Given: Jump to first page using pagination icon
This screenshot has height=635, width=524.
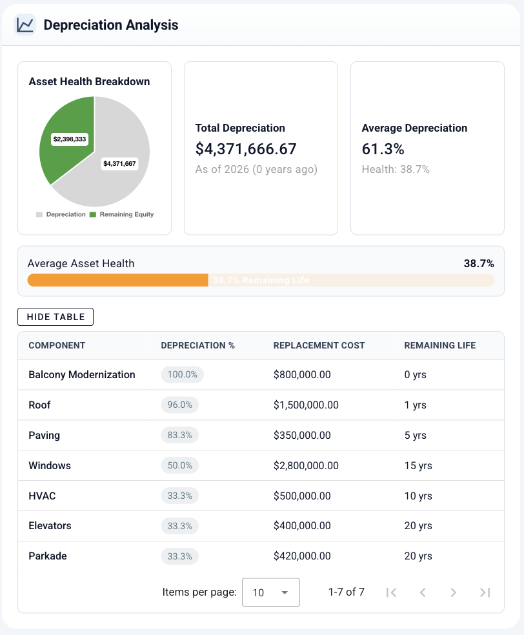Looking at the screenshot, I should [x=391, y=592].
